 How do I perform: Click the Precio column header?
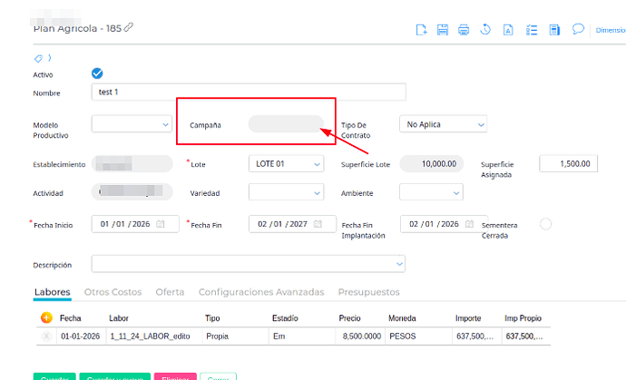click(349, 318)
